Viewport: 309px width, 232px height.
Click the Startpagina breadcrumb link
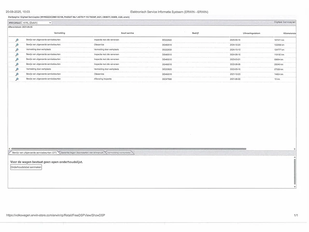[x=14, y=17]
